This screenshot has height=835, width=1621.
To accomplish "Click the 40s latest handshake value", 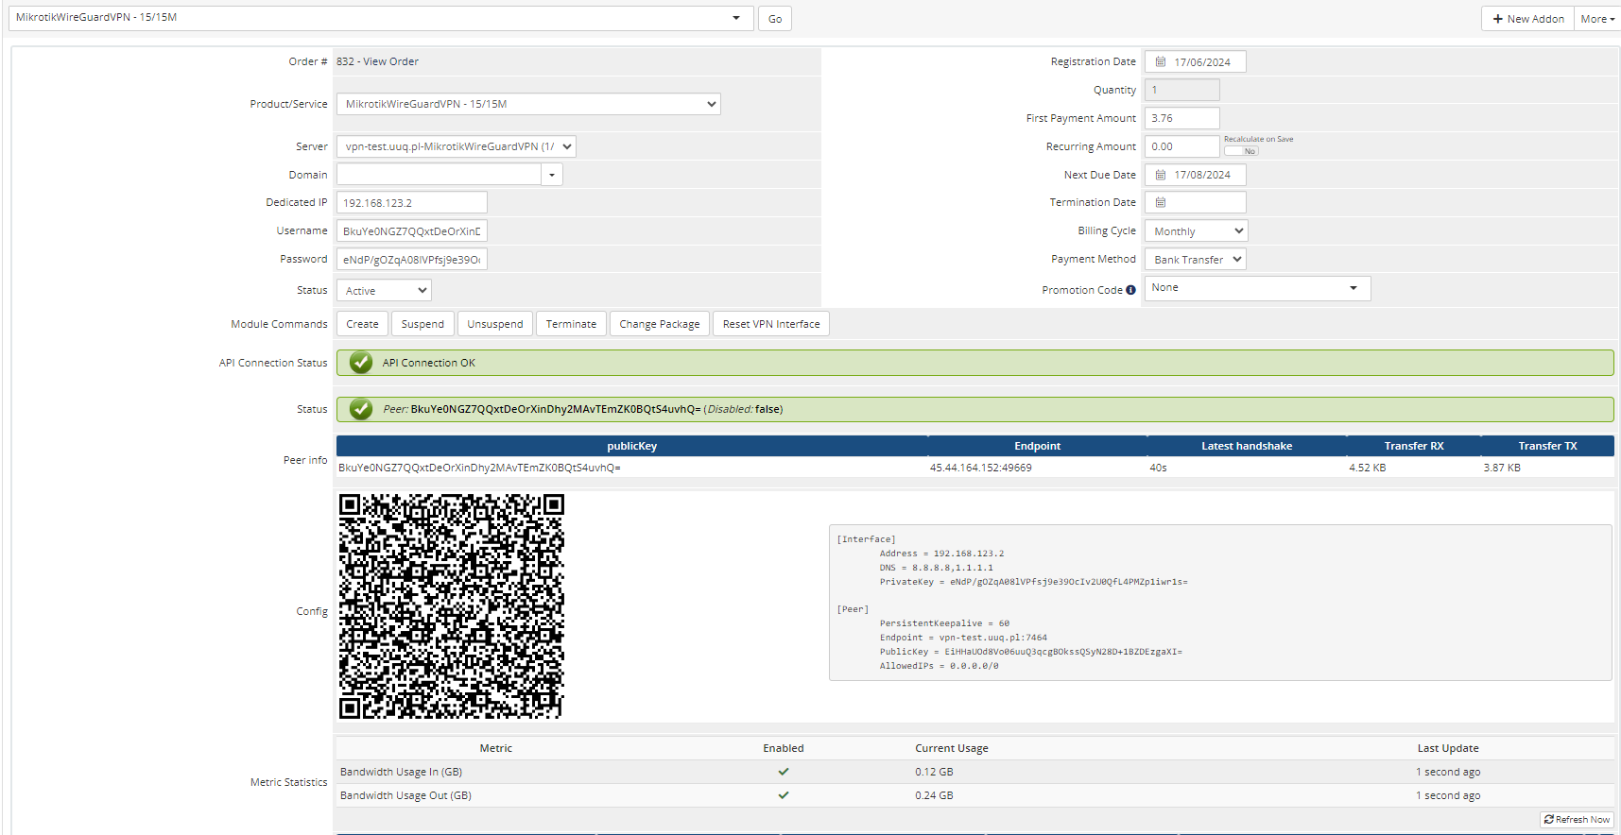I will (1158, 468).
